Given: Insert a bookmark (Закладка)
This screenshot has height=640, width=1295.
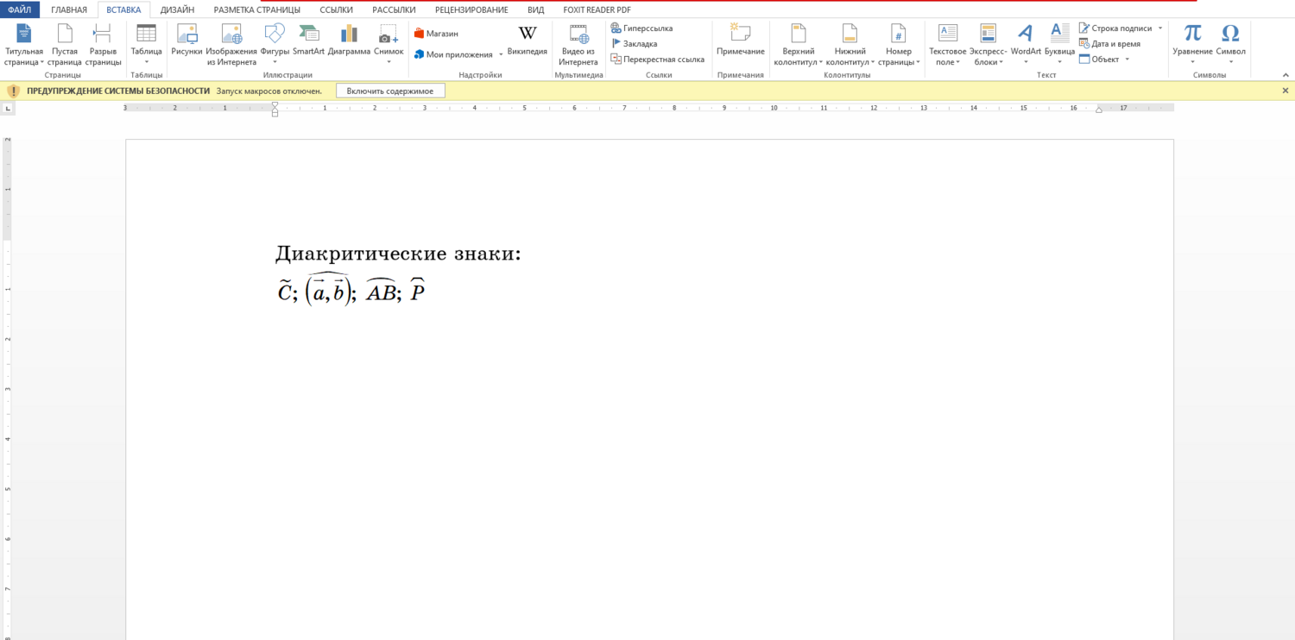Looking at the screenshot, I should pyautogui.click(x=635, y=44).
